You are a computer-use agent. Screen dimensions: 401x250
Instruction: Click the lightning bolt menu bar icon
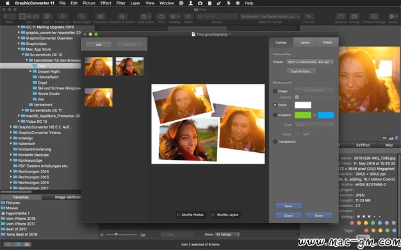[x=229, y=3]
